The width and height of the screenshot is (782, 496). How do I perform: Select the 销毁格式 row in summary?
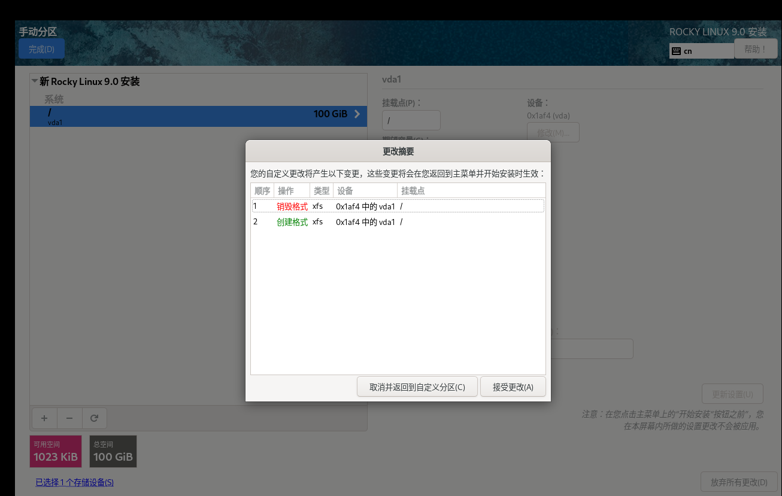[398, 206]
